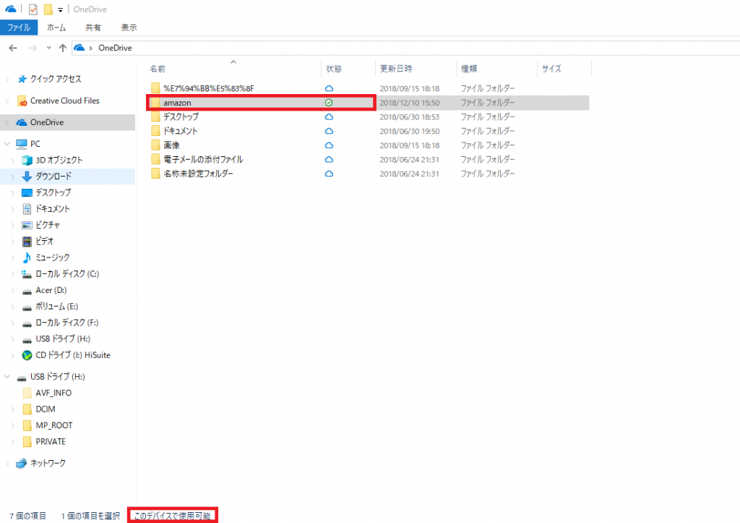The image size is (740, 523).
Task: Open the ビデオ folder icon
Action: 27,242
